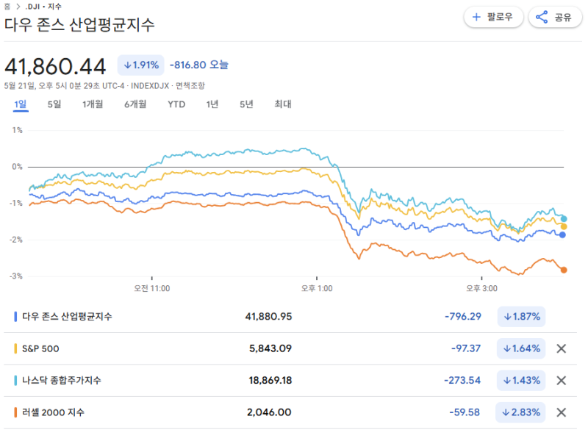Click the .DJI • 지수 breadcrumb text
The width and height of the screenshot is (588, 430).
43,7
